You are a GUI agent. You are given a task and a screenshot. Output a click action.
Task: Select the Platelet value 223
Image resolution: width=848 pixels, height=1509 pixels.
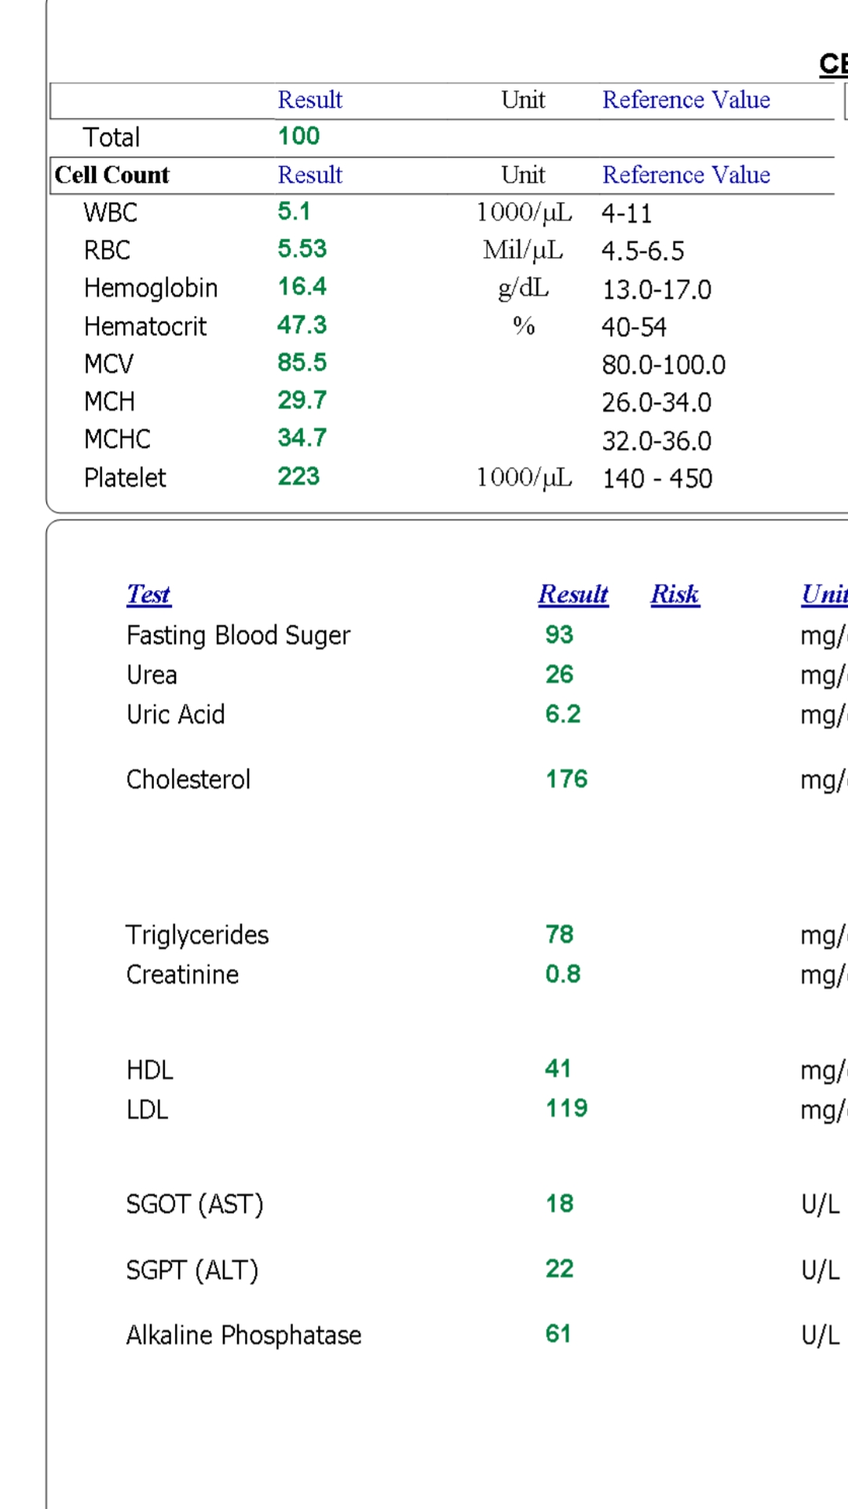(x=299, y=476)
